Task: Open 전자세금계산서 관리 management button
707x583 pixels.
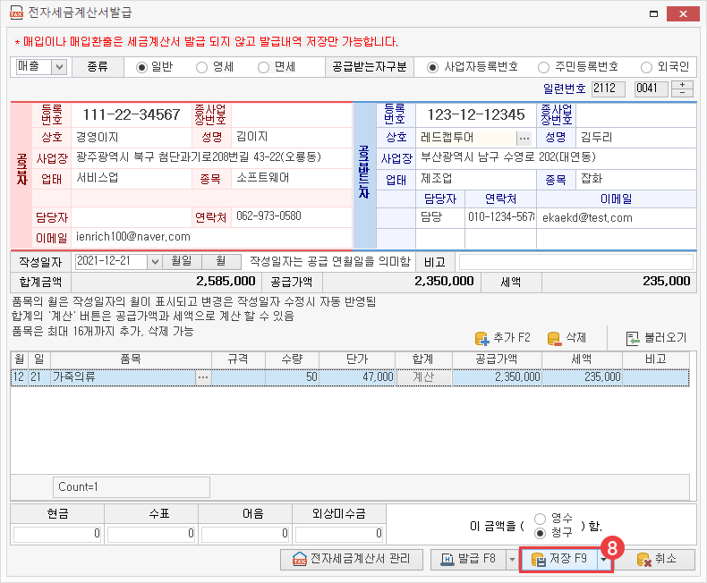Action: pos(352,559)
